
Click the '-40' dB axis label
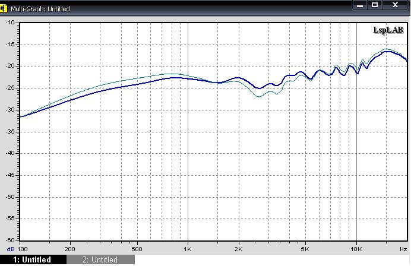(x=11, y=153)
